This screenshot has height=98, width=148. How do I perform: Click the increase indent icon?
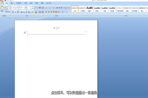pyautogui.click(x=59, y=8)
